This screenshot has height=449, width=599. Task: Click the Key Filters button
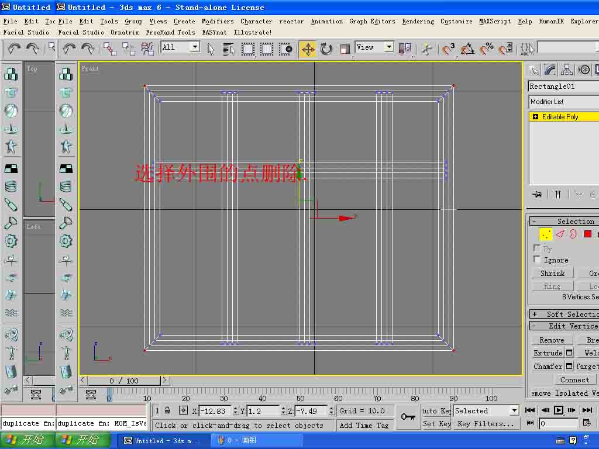[x=486, y=424]
